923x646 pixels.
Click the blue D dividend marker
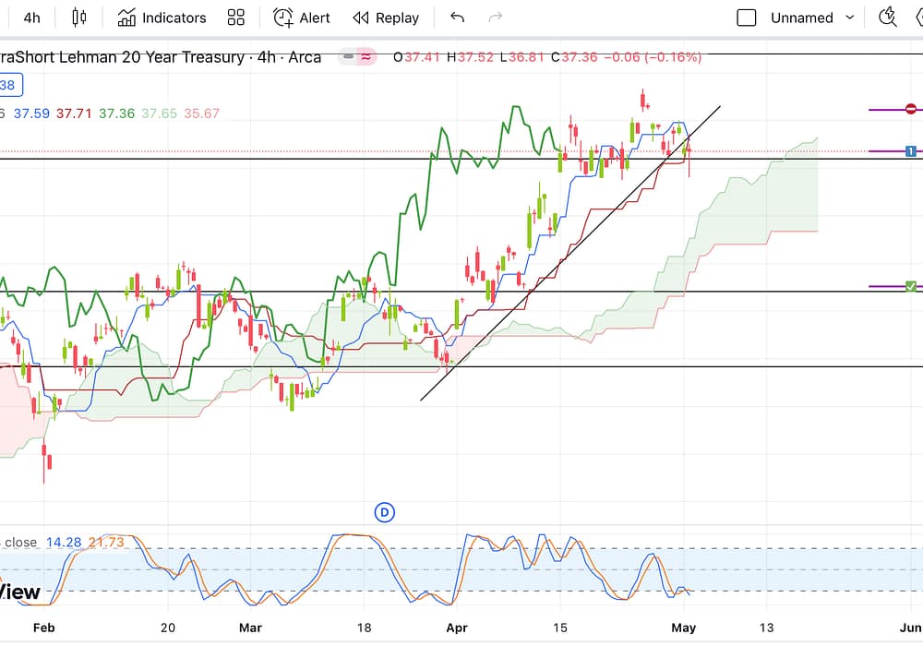(385, 512)
